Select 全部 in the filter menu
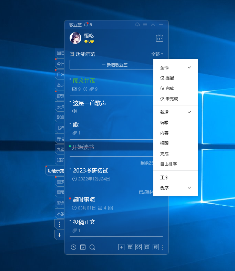 [176, 68]
